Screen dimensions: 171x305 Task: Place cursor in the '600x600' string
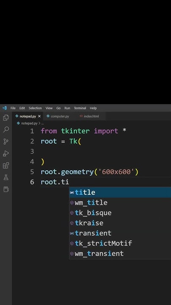click(116, 172)
